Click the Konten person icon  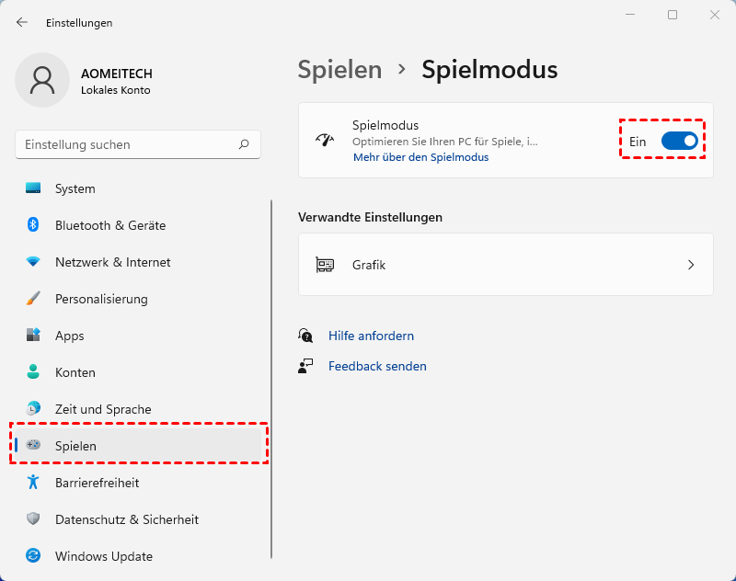pos(34,372)
